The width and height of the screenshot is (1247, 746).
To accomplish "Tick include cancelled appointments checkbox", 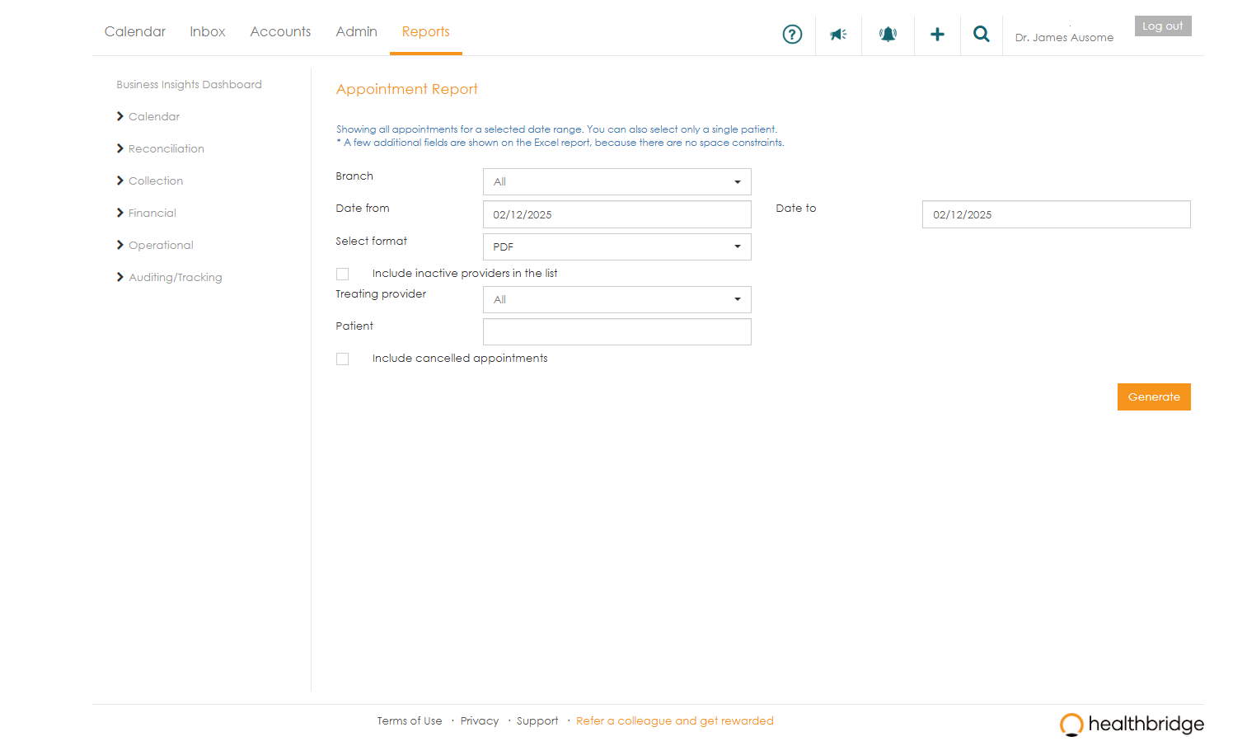I will coord(343,359).
